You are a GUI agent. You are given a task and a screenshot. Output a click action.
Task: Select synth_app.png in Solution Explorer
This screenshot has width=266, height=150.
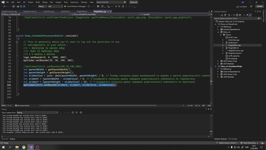[x=234, y=56]
